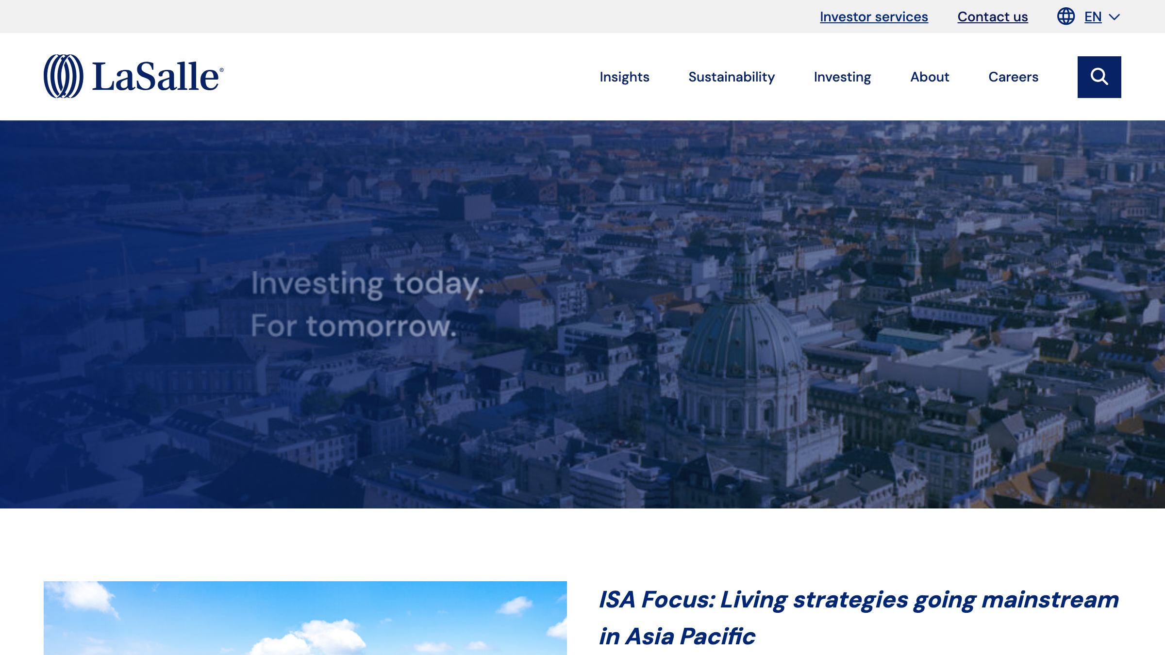Open the About menu
Screen dimensions: 1165x655
click(930, 77)
